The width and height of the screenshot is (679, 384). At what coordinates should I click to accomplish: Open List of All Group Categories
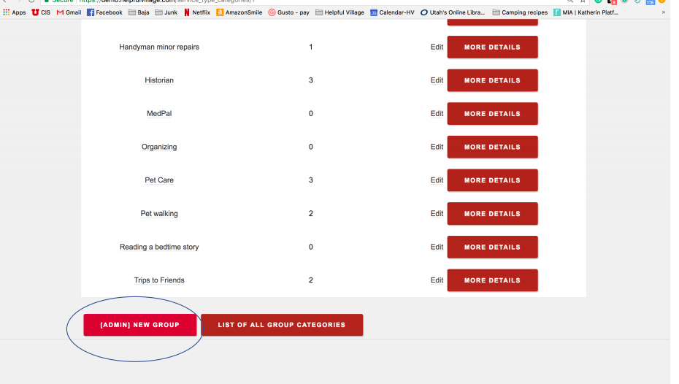tap(282, 325)
